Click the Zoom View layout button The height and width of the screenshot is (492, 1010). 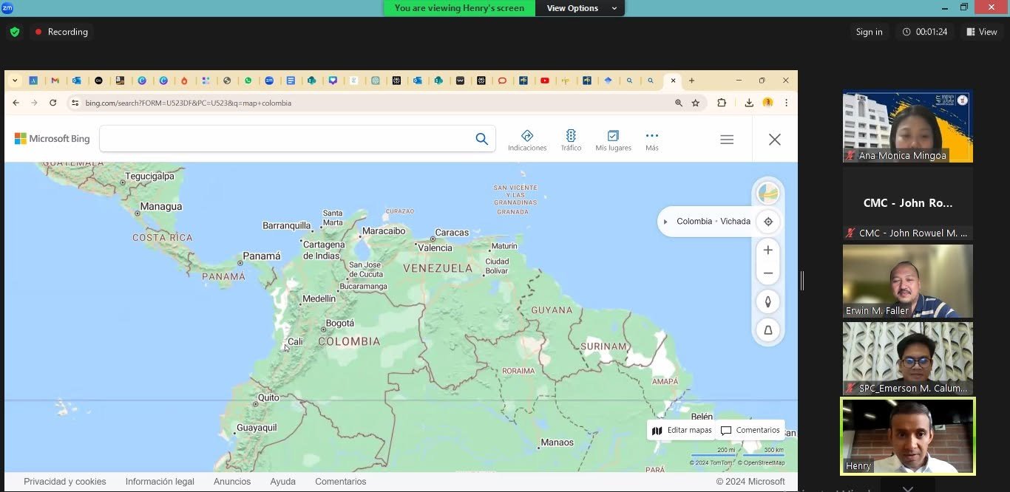coord(982,32)
